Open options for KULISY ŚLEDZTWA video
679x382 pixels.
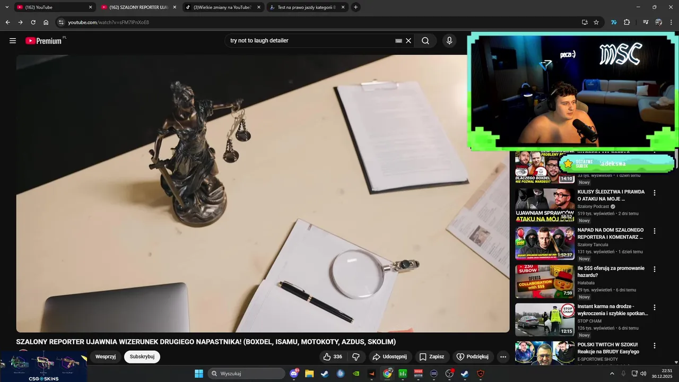tap(655, 193)
